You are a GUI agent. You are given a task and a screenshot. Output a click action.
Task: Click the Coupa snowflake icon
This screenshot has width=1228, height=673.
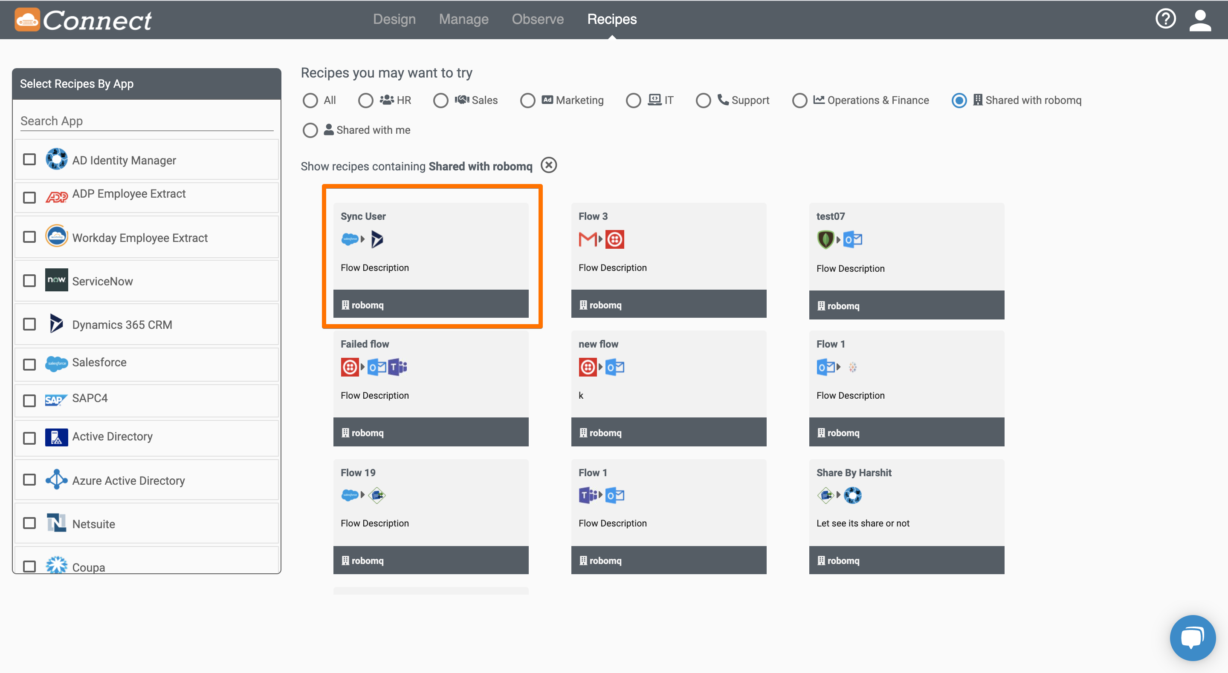click(x=56, y=565)
